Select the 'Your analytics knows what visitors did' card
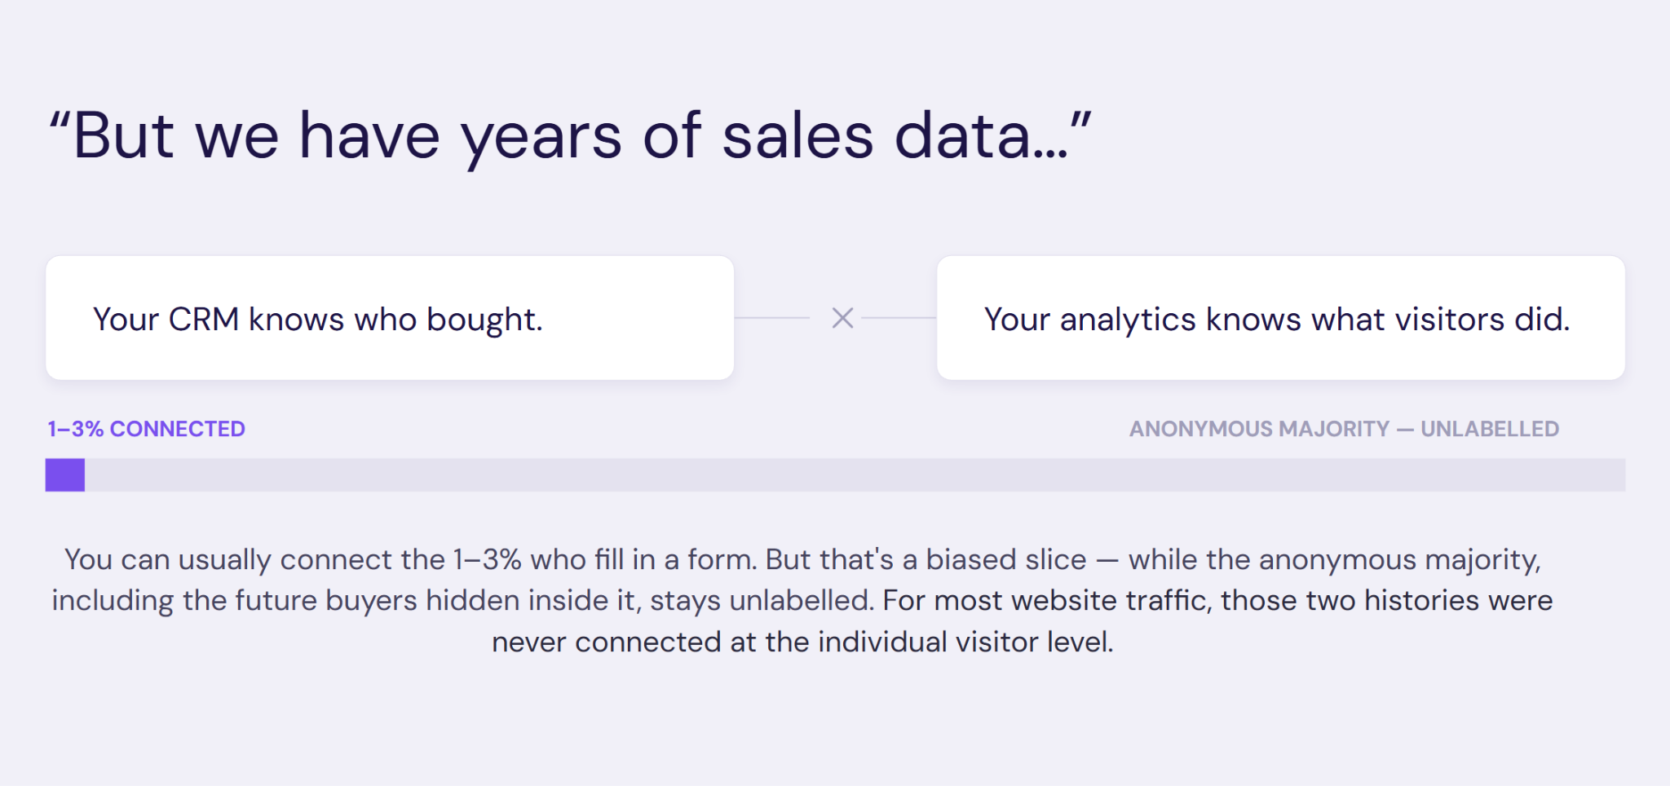 click(x=1281, y=318)
